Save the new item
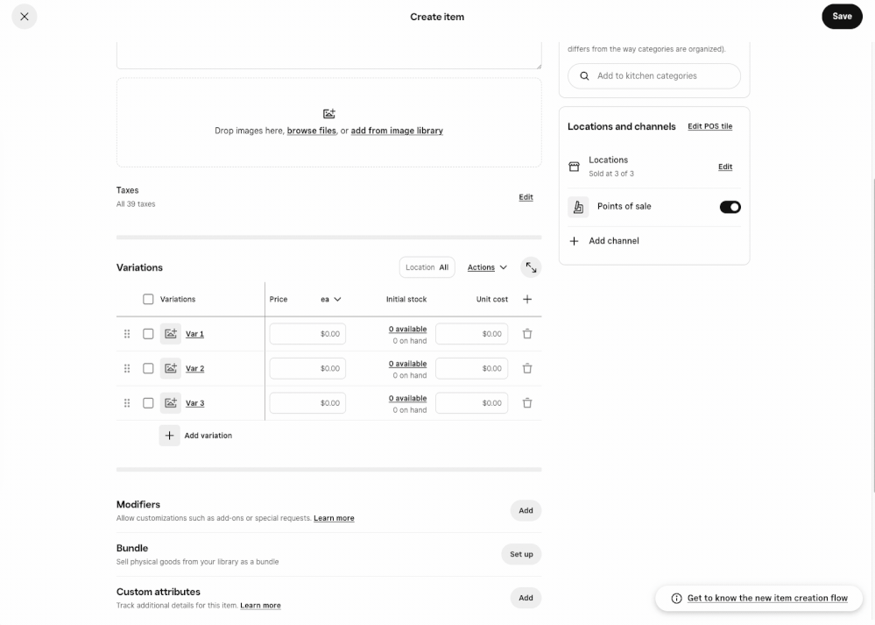Screen dimensions: 875x625 coord(842,16)
